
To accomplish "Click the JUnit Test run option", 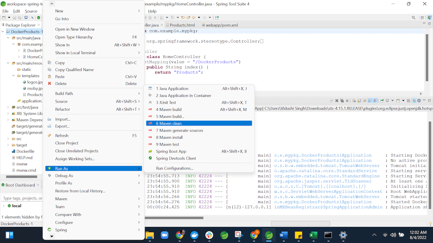I will click(166, 103).
